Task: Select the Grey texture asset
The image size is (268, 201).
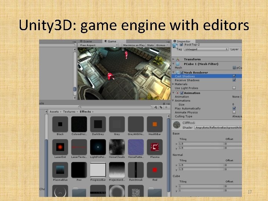Action: tap(117, 124)
